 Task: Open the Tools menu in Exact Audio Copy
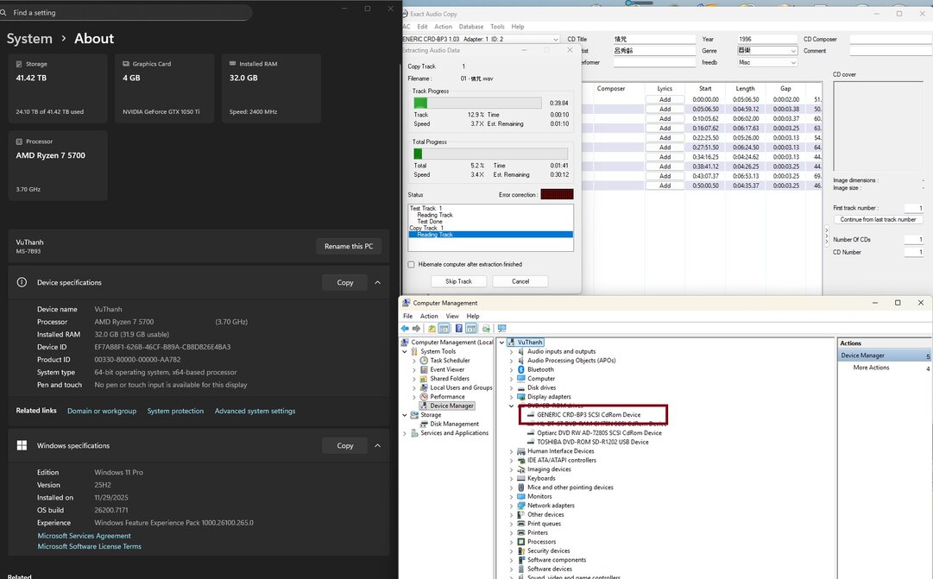click(x=497, y=27)
